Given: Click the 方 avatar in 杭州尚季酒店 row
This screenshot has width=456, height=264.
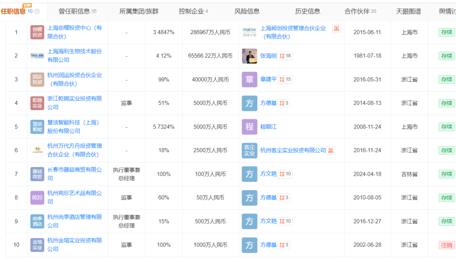Looking at the screenshot, I should tap(250, 221).
